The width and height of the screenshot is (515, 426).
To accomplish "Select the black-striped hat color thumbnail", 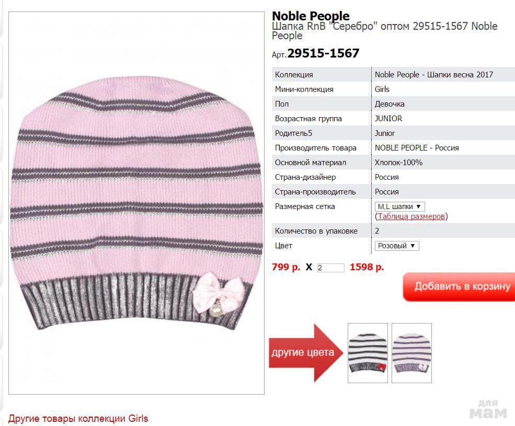I will pyautogui.click(x=368, y=353).
